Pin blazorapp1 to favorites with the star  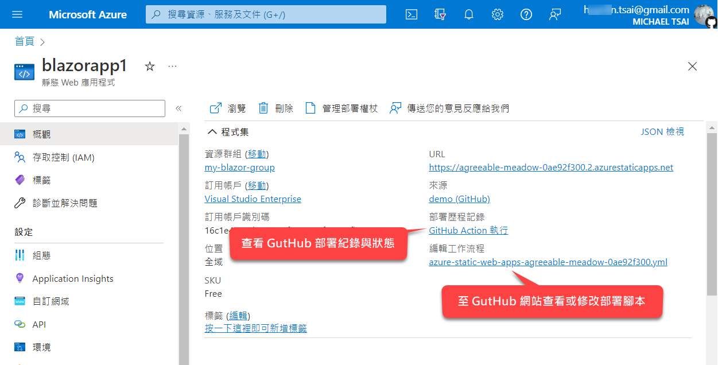coord(150,67)
